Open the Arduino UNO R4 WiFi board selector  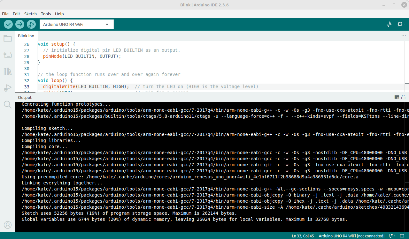76,24
